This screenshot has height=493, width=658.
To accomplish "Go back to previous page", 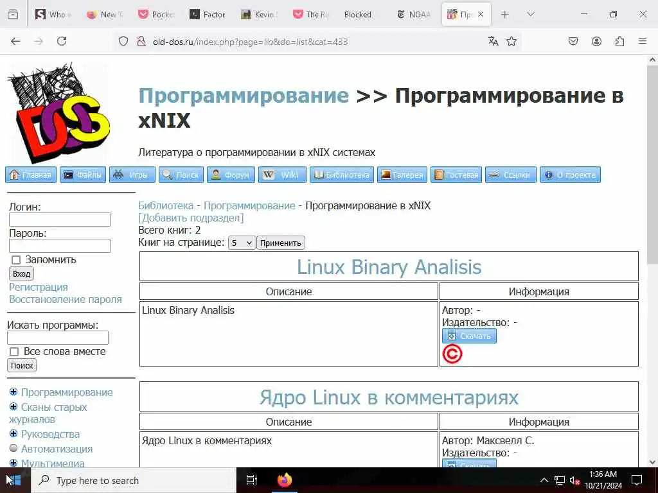I will point(15,41).
